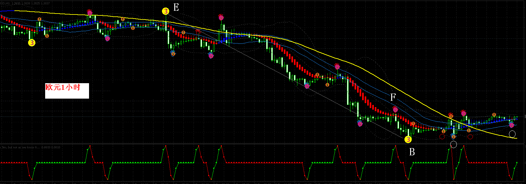526x184 pixels.
Task: Select the white circle on the sub-window border
Action: click(x=453, y=144)
